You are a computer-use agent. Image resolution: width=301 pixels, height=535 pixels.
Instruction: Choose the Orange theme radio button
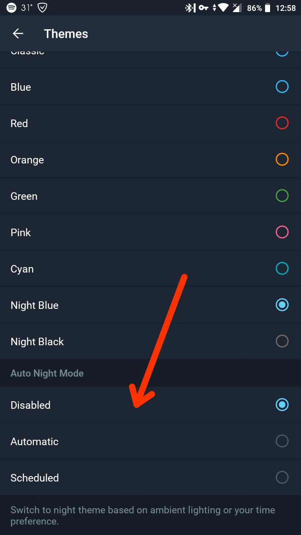point(282,160)
